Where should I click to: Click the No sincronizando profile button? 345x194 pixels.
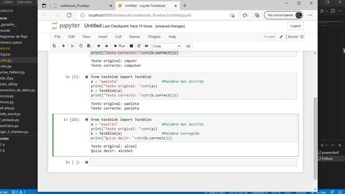pyautogui.click(x=284, y=15)
